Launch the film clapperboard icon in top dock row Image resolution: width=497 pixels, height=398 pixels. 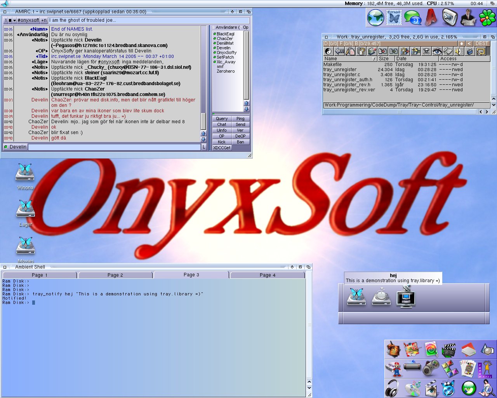pos(449,350)
